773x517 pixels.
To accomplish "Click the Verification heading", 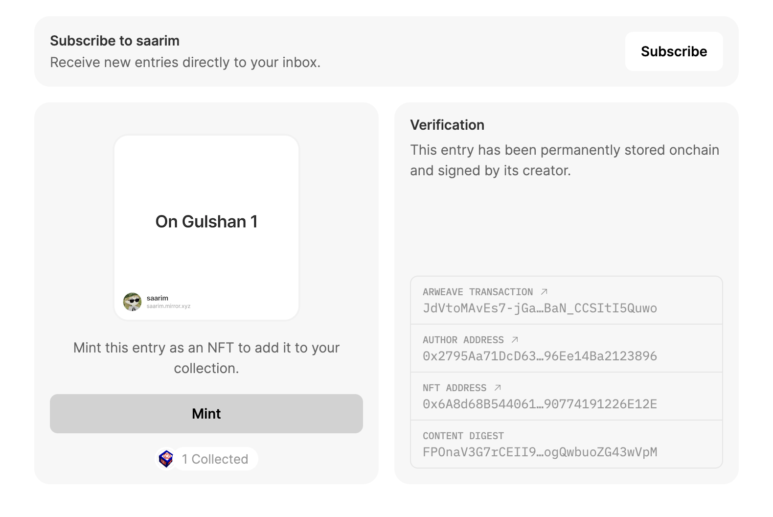I will 447,125.
